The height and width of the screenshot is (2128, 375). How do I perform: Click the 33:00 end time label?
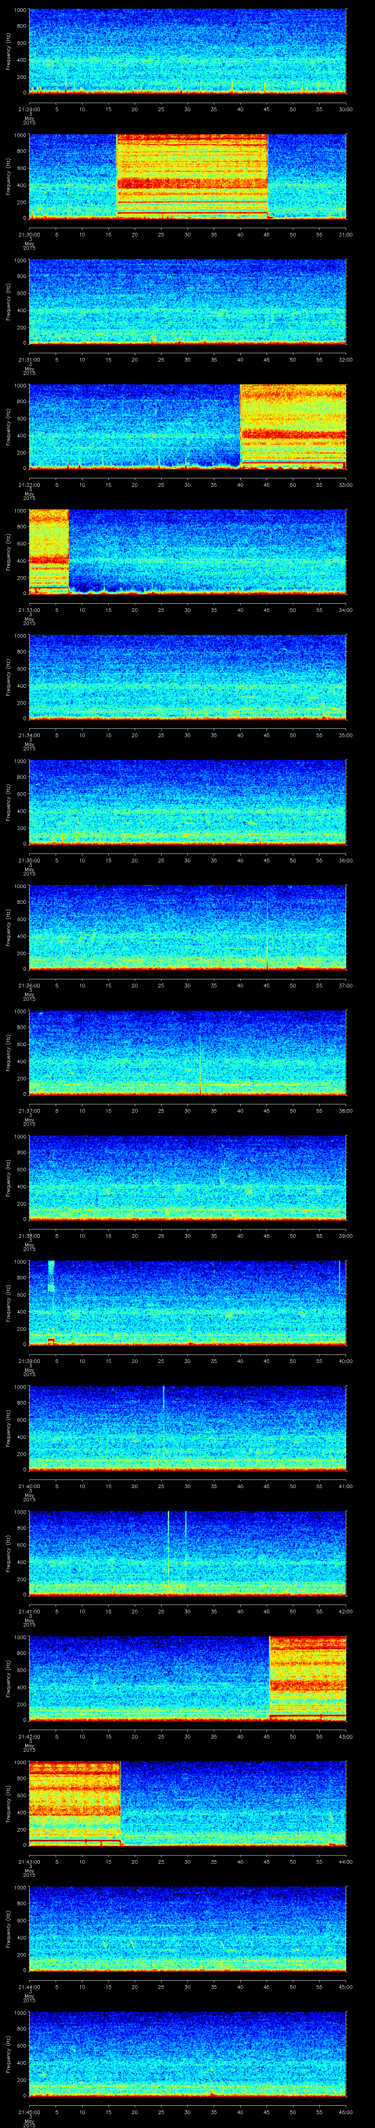pos(345,485)
